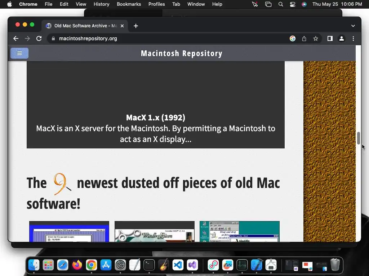
Task: Open the Profiles menu
Action: pyautogui.click(x=156, y=4)
